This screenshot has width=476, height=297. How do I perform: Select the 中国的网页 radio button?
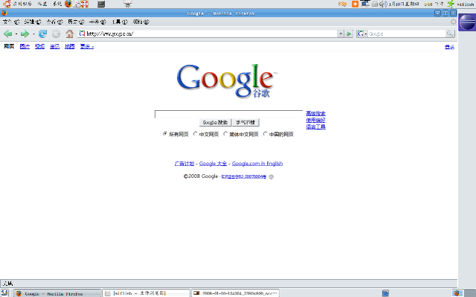[265, 134]
